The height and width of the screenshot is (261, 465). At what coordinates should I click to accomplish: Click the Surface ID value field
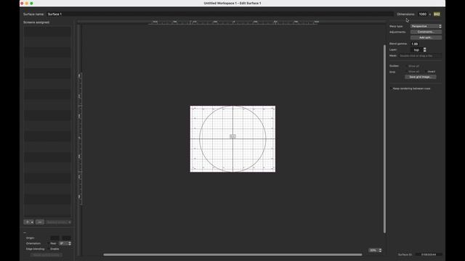click(x=429, y=254)
